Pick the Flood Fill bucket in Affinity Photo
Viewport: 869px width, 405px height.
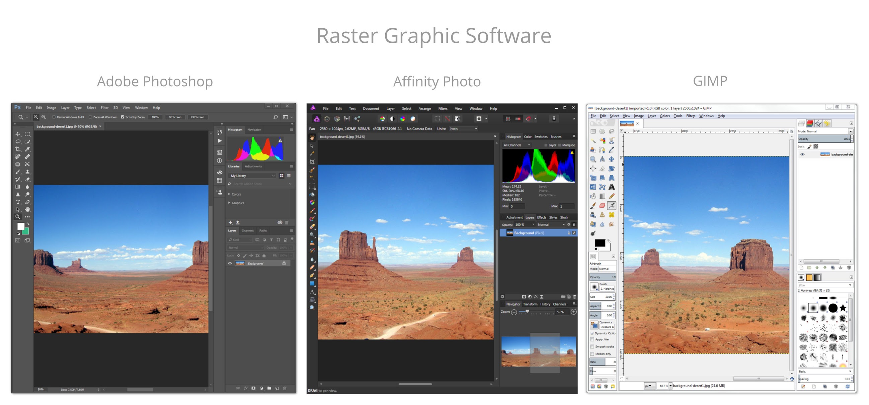pos(312,194)
